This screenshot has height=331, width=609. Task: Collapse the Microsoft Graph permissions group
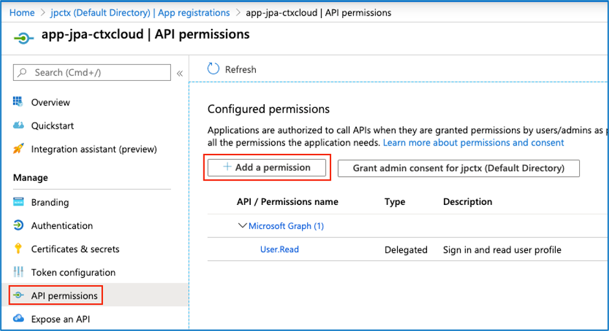(x=243, y=226)
